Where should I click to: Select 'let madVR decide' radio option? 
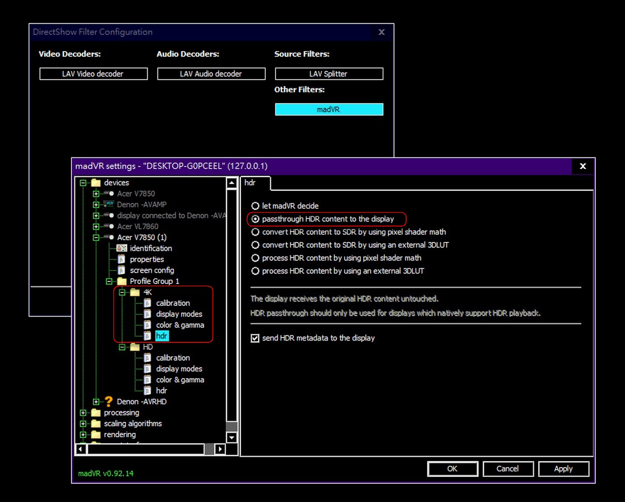255,206
